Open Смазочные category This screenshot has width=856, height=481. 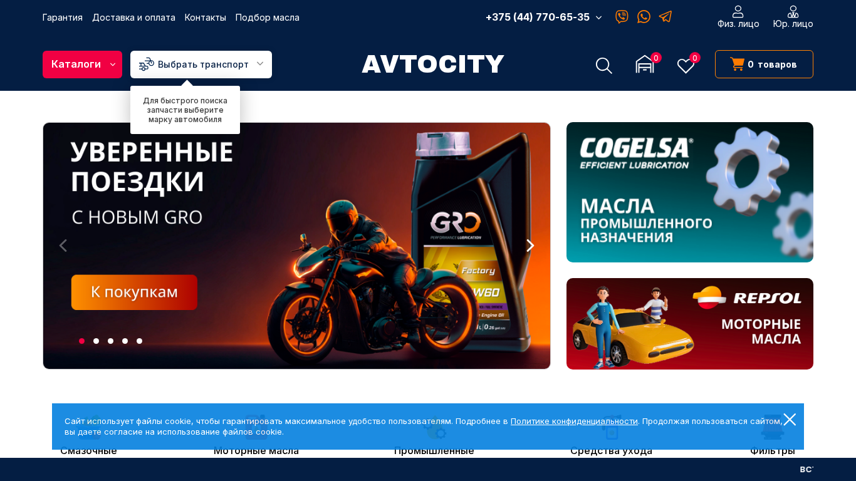coord(88,451)
